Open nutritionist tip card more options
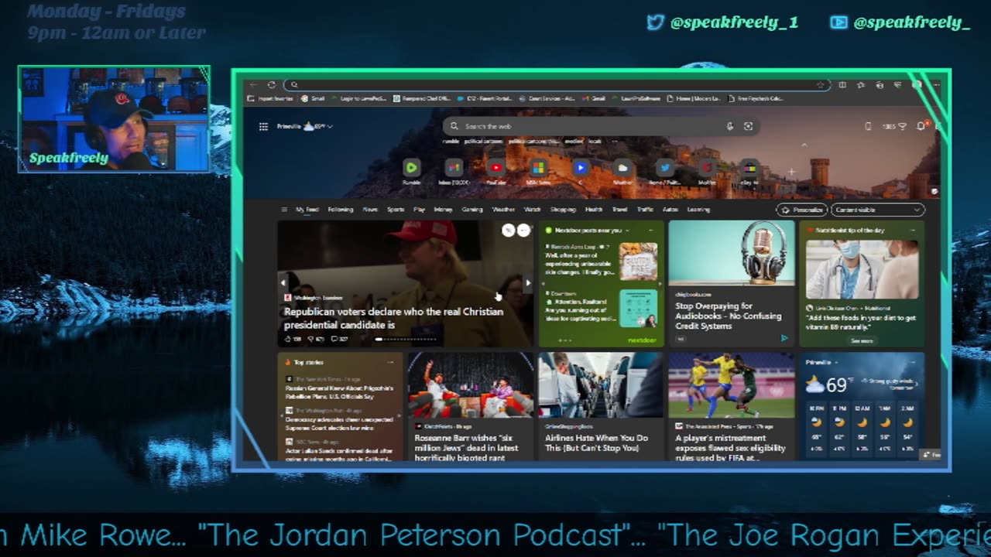Viewport: 991px width, 557px height. [914, 231]
